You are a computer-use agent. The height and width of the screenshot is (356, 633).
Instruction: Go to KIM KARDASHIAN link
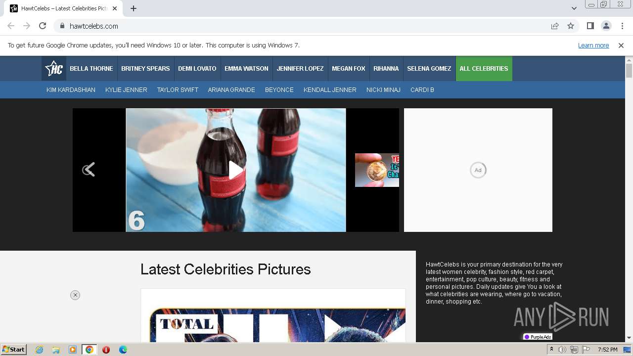71,89
